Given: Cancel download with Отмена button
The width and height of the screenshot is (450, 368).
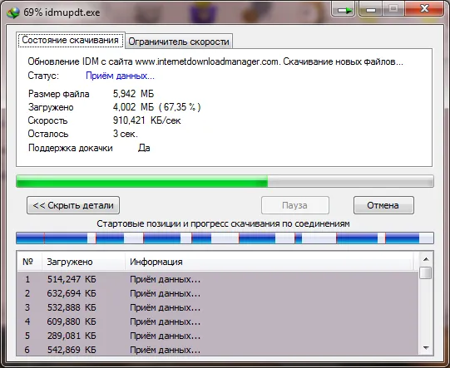Looking at the screenshot, I should tap(383, 205).
